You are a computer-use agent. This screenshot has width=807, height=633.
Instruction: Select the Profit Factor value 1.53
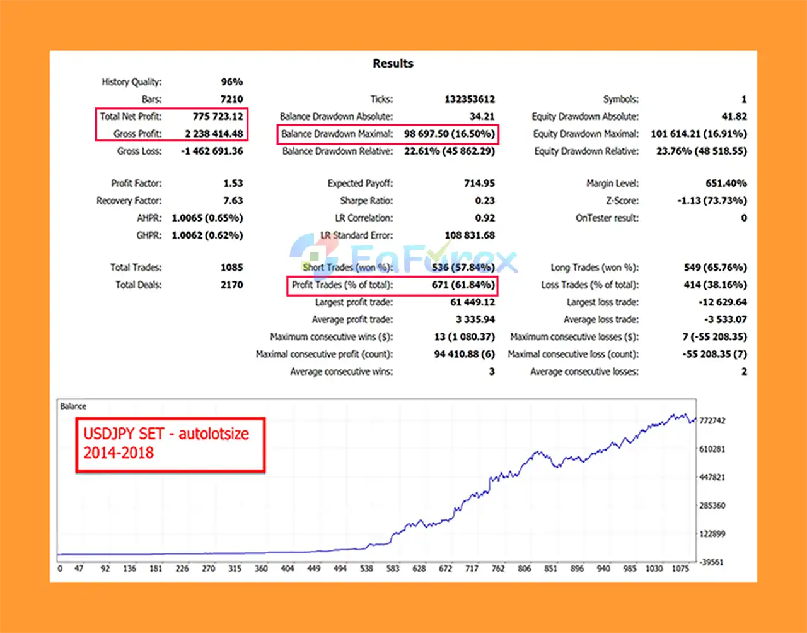click(233, 184)
